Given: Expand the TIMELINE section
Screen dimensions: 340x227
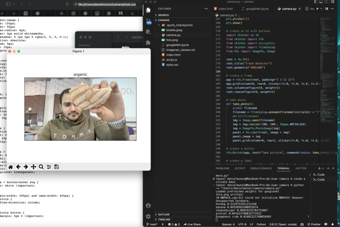Looking at the screenshot, I should coord(183,219).
